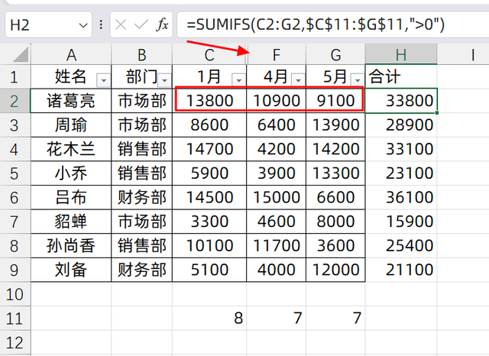The width and height of the screenshot is (489, 356).
Task: Select row 5 header
Action: point(15,173)
